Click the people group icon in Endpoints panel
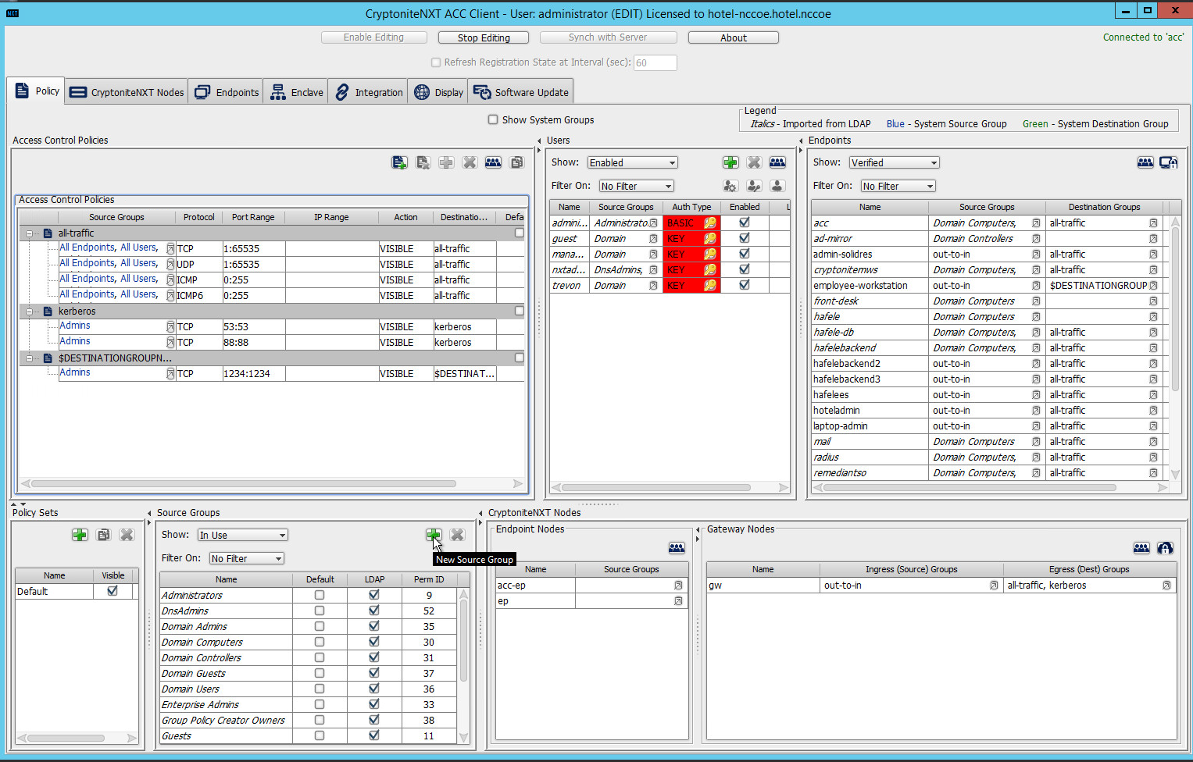 point(1145,162)
